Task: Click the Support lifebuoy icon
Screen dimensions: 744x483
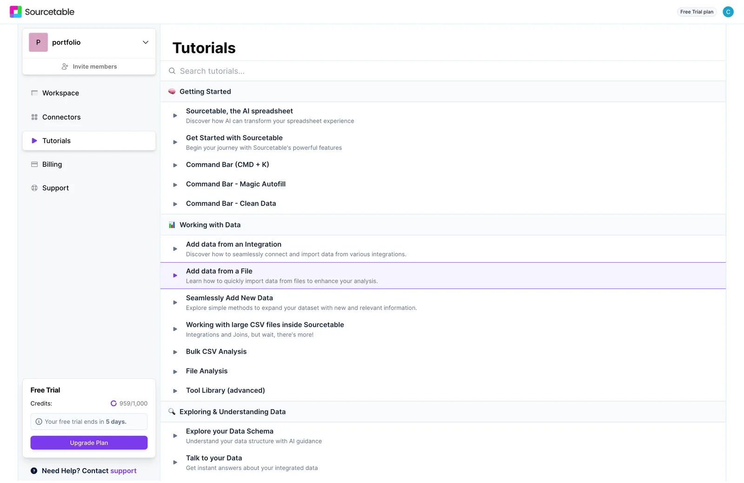Action: pyautogui.click(x=34, y=188)
